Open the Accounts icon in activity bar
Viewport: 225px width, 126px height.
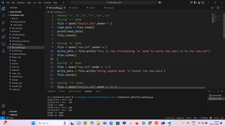pos(3,106)
